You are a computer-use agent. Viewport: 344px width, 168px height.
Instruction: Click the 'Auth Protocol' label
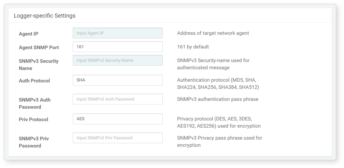click(34, 81)
